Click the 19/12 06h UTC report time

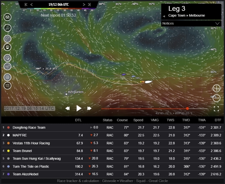coord(58,4)
